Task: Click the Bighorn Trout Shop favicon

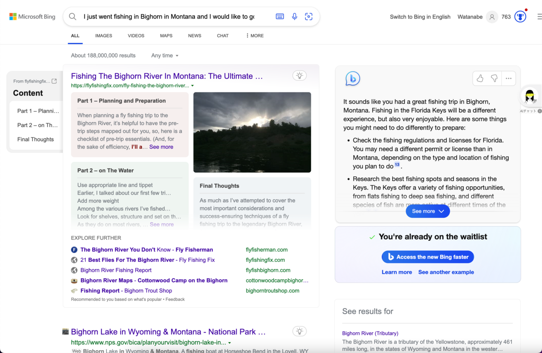Action: coord(74,291)
